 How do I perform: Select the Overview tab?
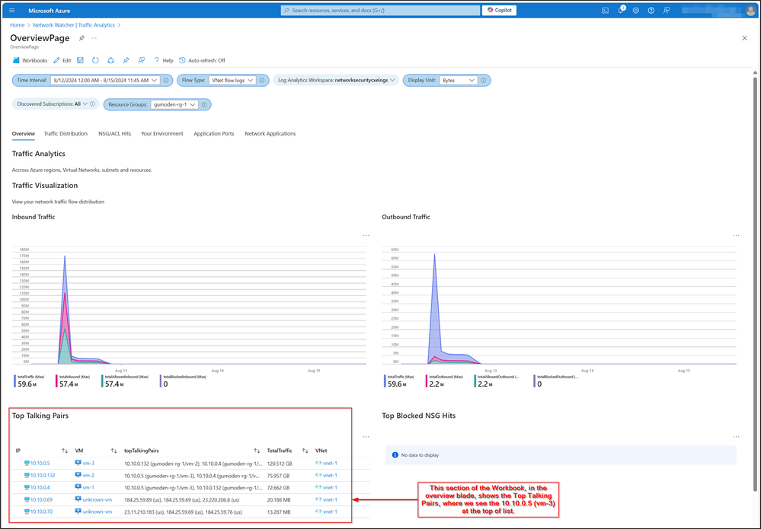tap(24, 134)
